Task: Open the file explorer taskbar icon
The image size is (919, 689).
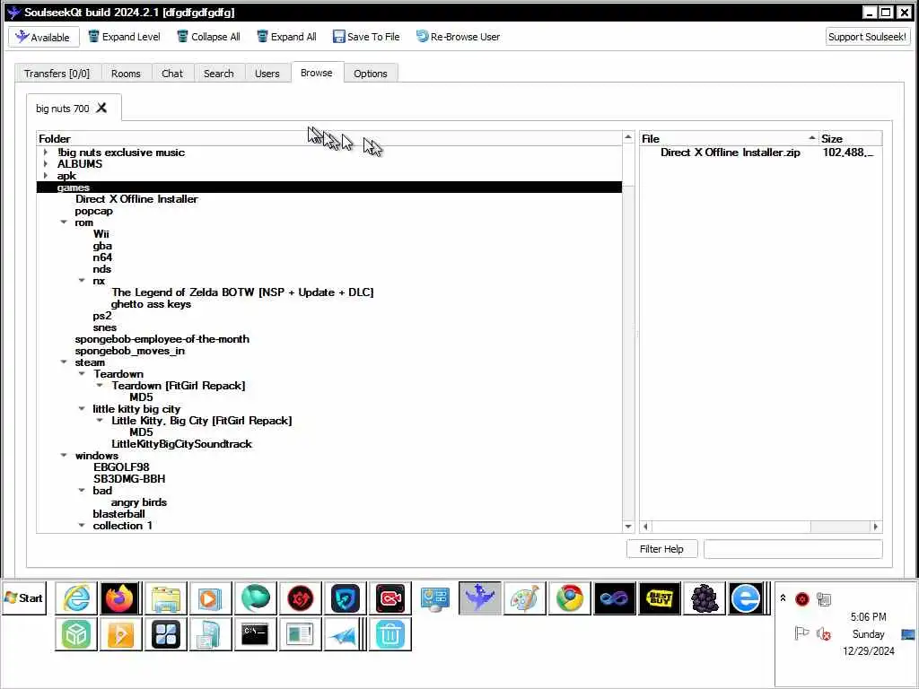Action: point(166,598)
